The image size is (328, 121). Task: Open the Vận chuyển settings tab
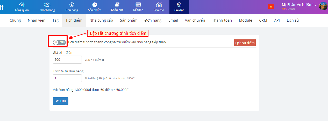[x=195, y=20]
